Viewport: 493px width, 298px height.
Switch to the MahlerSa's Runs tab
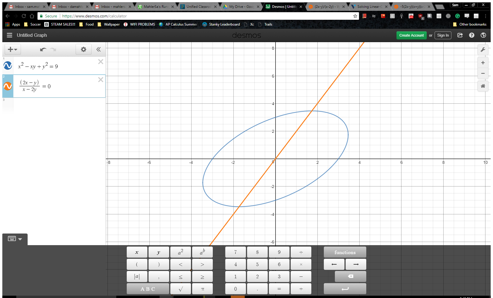pyautogui.click(x=156, y=6)
